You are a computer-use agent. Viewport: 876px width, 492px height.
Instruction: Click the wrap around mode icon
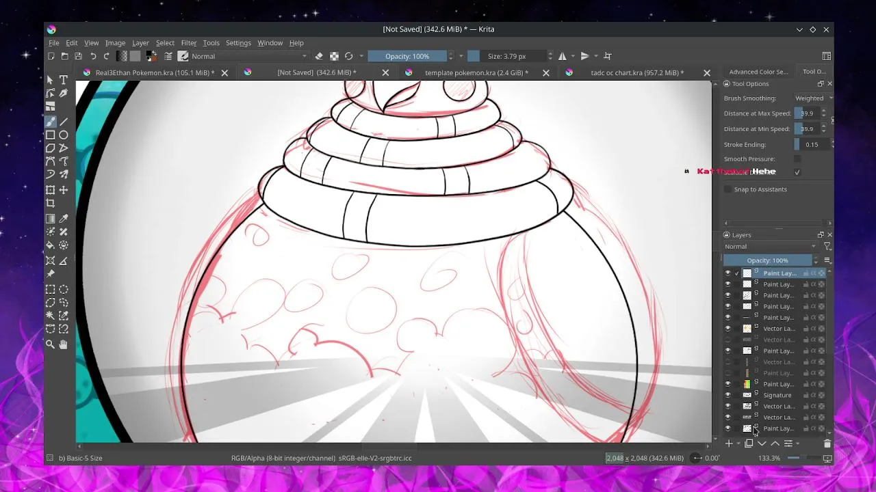[x=608, y=56]
